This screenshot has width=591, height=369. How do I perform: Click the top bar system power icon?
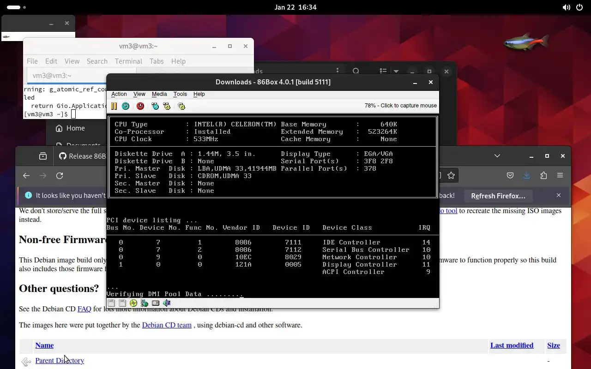pyautogui.click(x=579, y=7)
